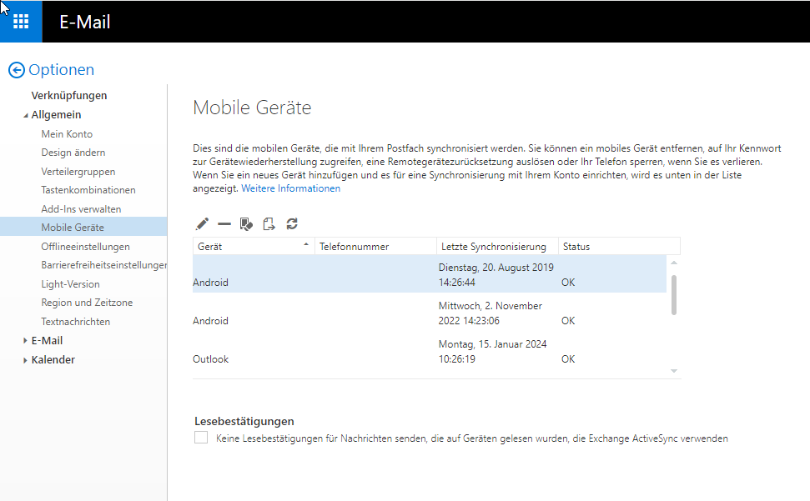Open the app launcher grid
Image resolution: width=810 pixels, height=501 pixels.
click(x=21, y=22)
